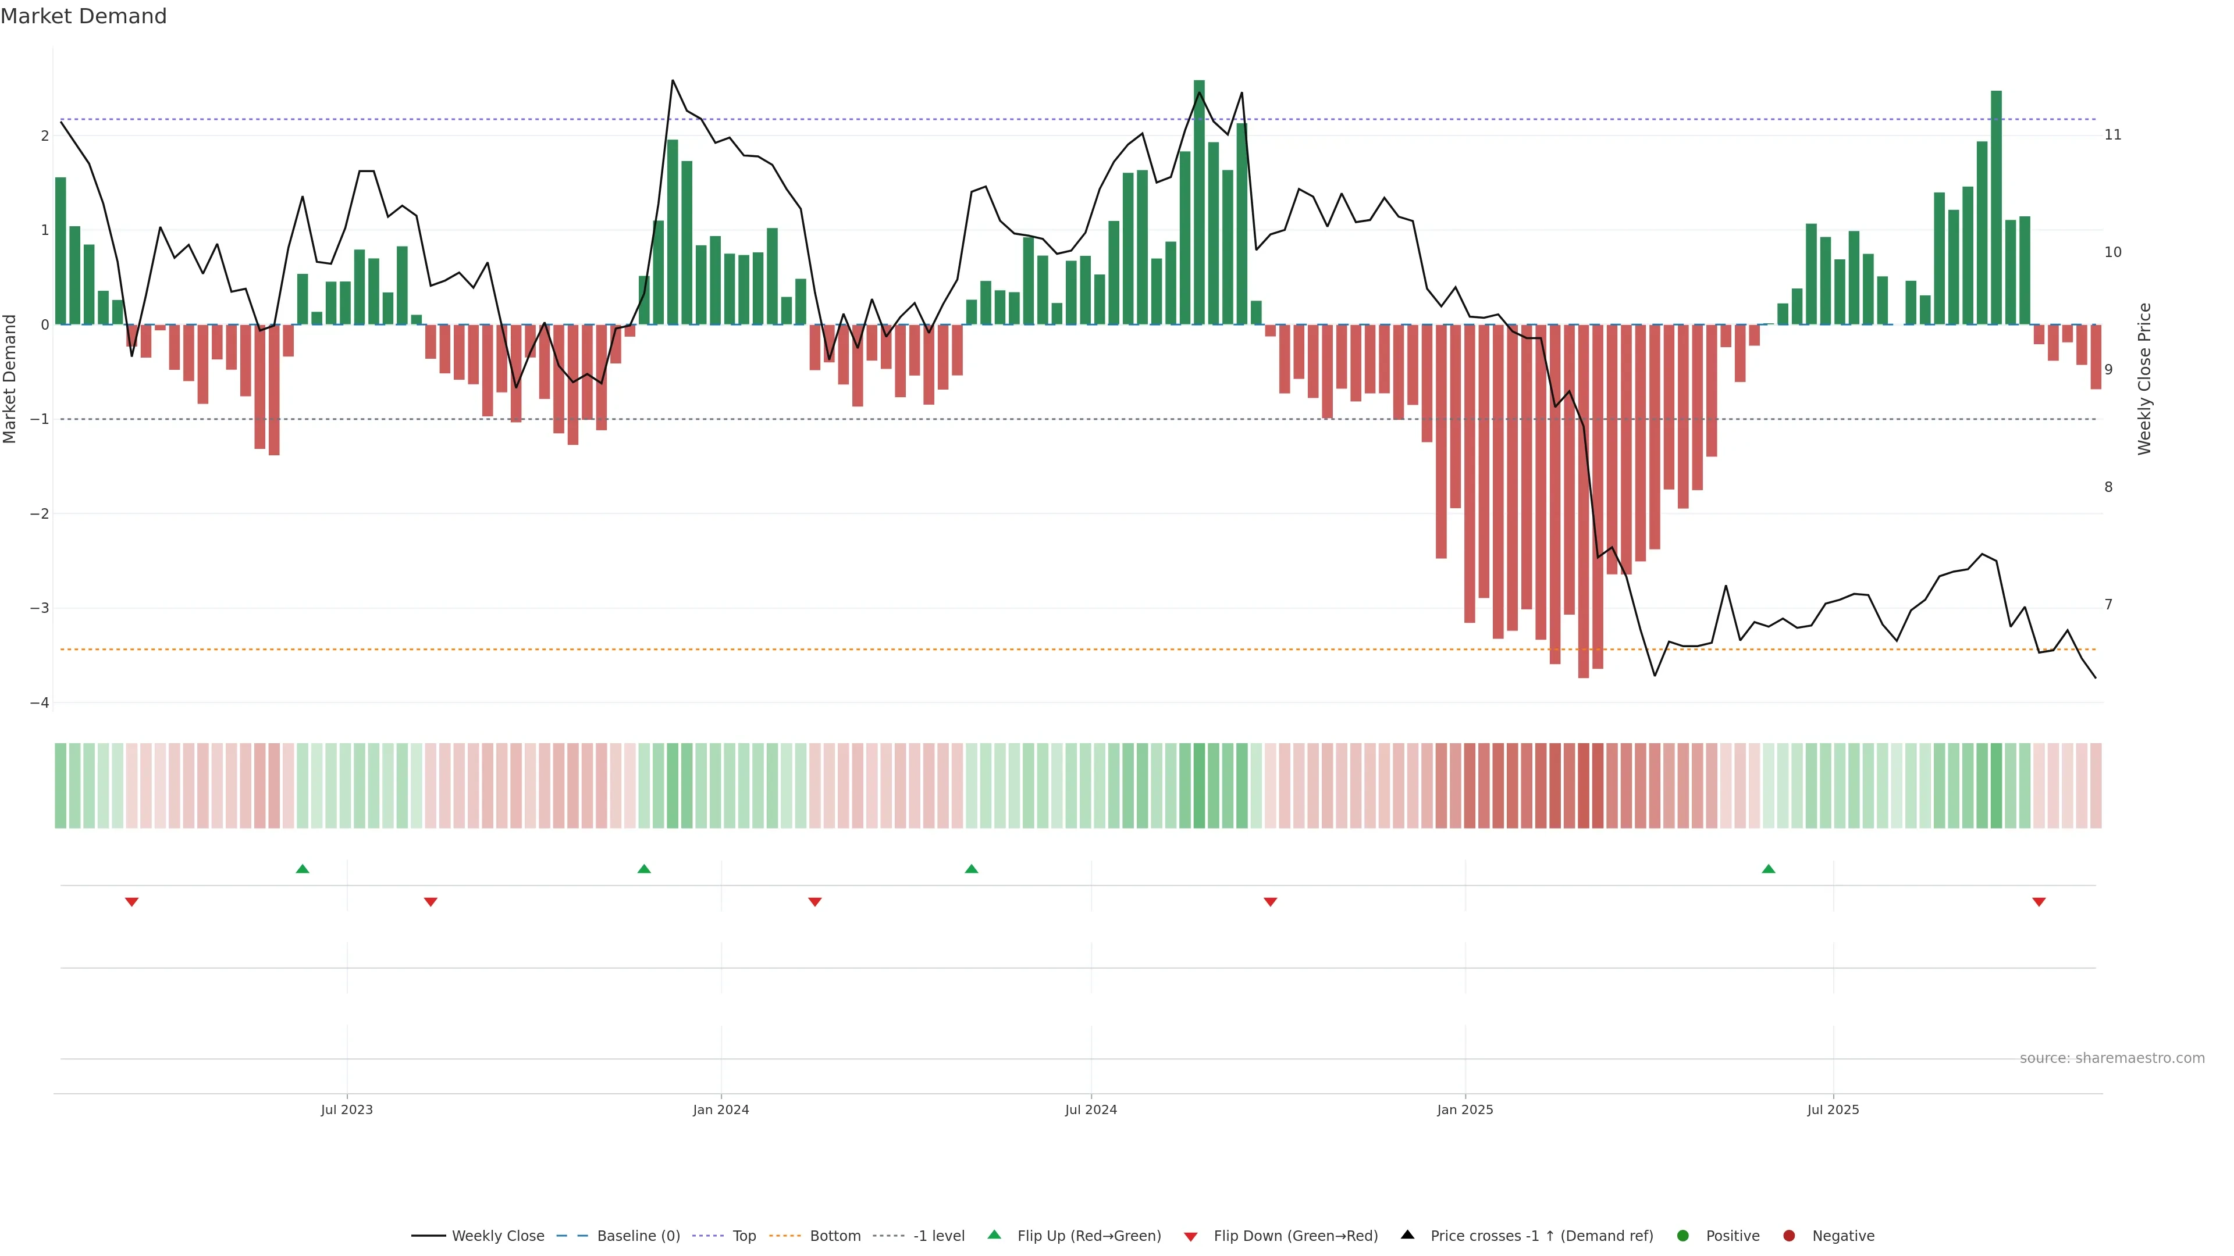
Task: Click the first red flip-down marker
Action: pyautogui.click(x=132, y=901)
